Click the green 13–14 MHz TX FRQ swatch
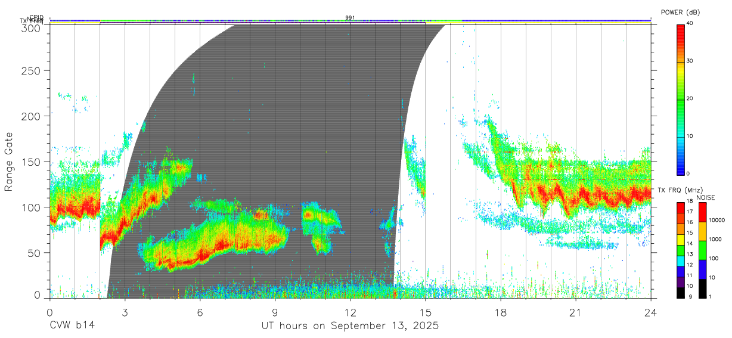The image size is (732, 338). tap(680, 250)
